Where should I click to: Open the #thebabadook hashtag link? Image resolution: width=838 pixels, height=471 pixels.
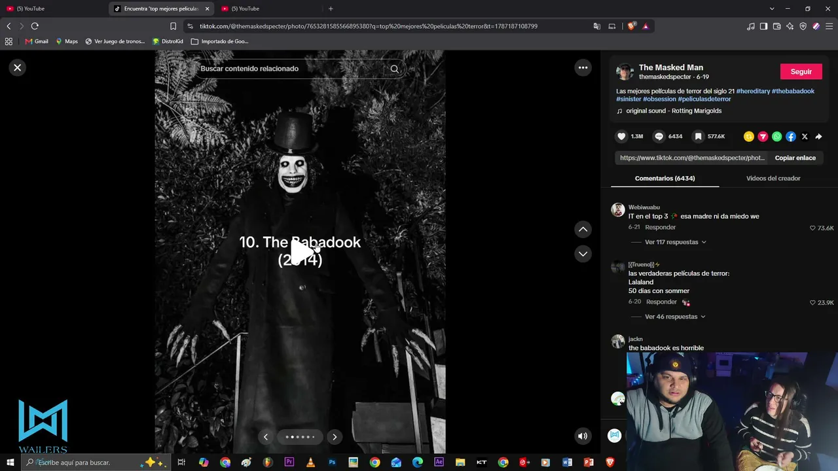coord(793,91)
